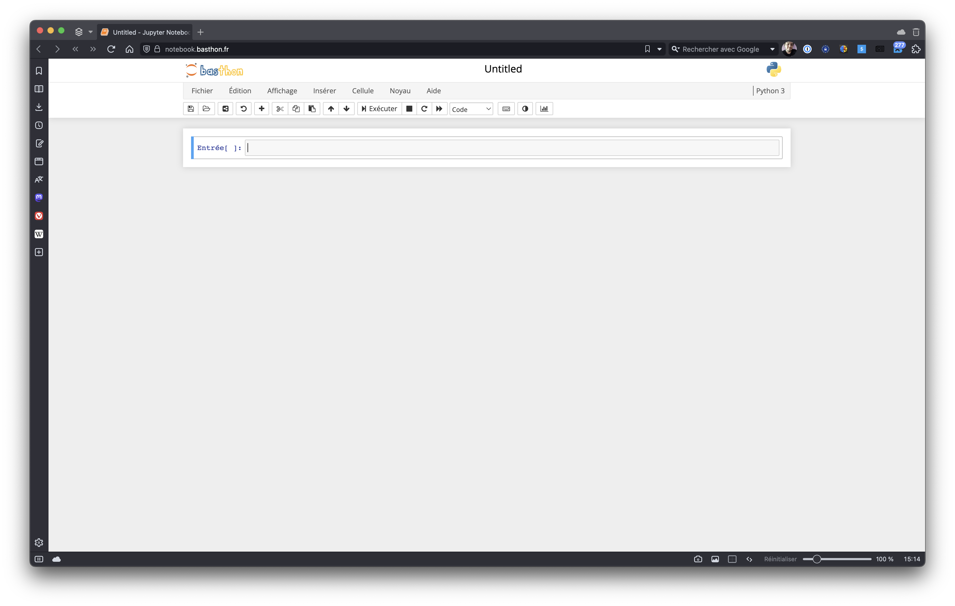Click the share notebook icon
This screenshot has width=955, height=606.
(225, 109)
